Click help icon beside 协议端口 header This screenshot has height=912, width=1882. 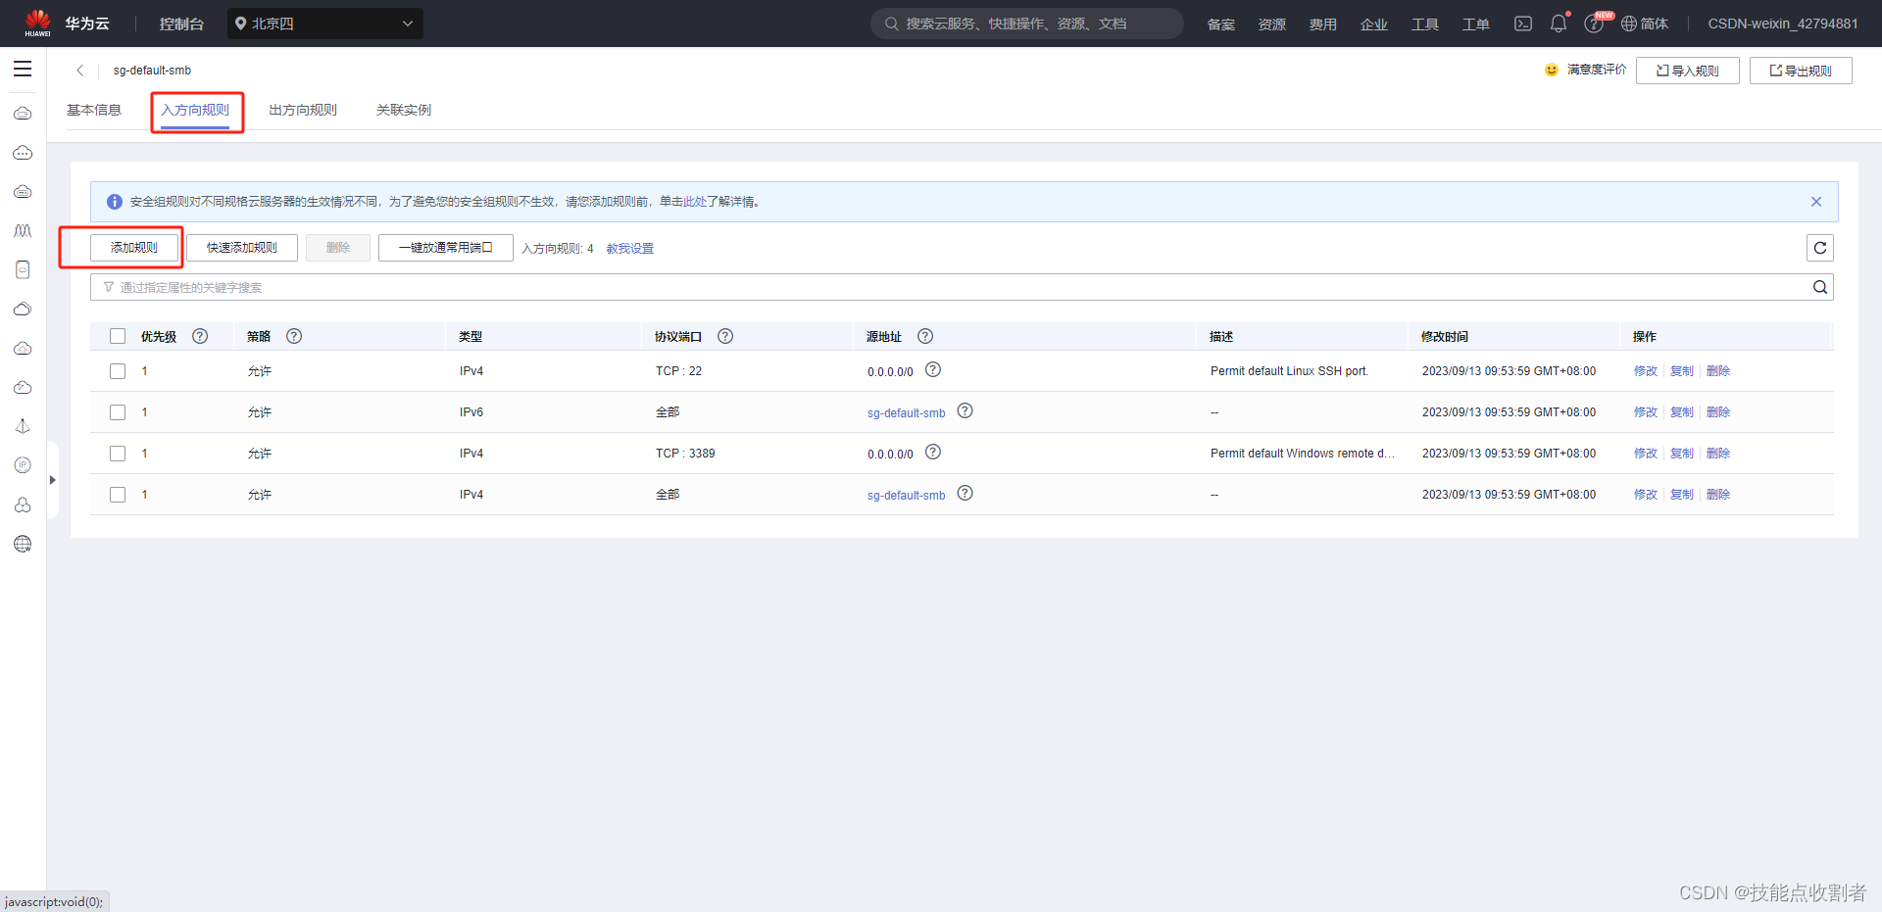click(725, 336)
